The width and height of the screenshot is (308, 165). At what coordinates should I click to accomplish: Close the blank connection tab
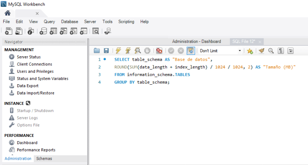pyautogui.click(x=37, y=14)
